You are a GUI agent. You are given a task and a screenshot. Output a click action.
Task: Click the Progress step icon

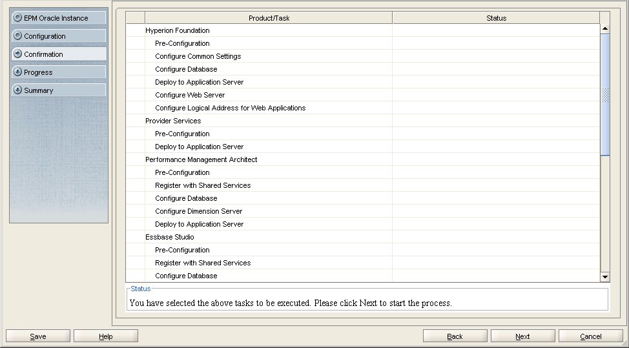(17, 72)
